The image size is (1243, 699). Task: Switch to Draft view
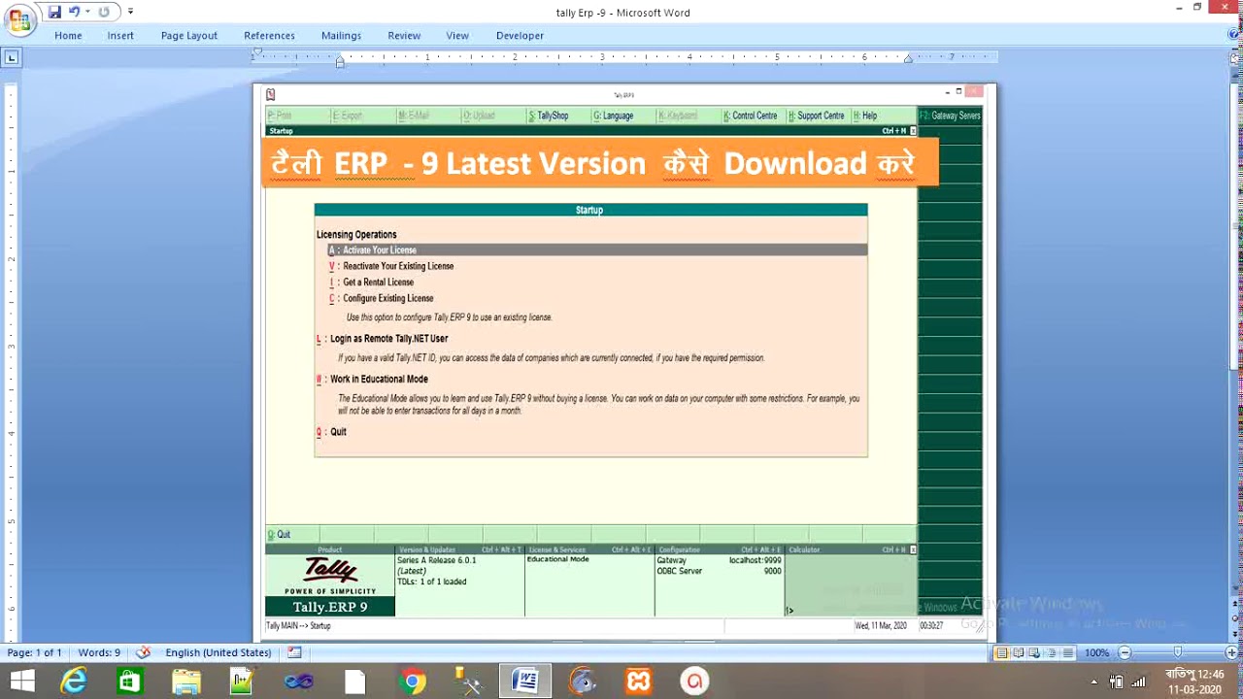tap(1068, 652)
